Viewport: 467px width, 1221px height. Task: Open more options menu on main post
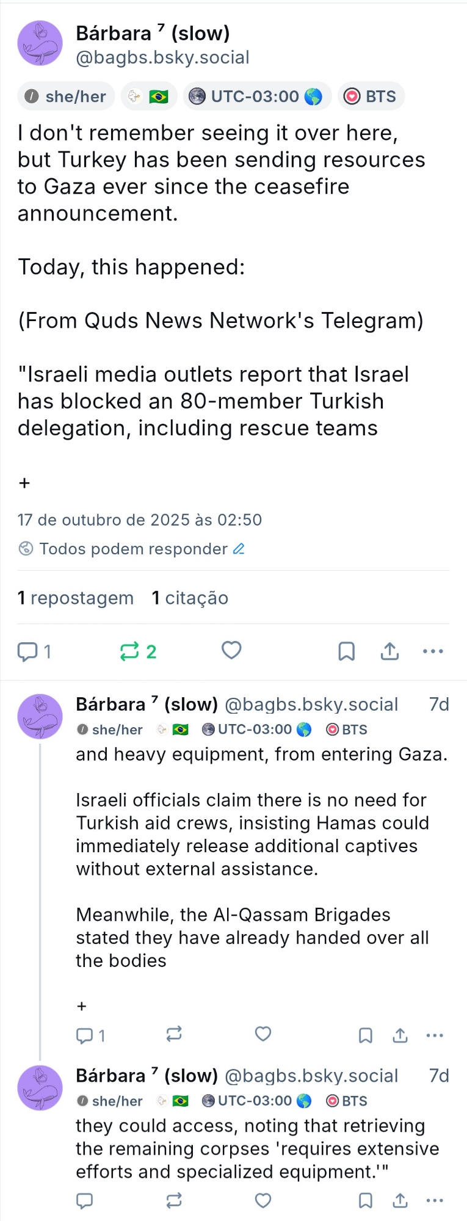[x=433, y=651]
